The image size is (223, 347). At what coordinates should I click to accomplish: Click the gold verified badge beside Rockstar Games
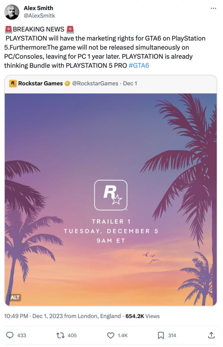click(x=67, y=83)
